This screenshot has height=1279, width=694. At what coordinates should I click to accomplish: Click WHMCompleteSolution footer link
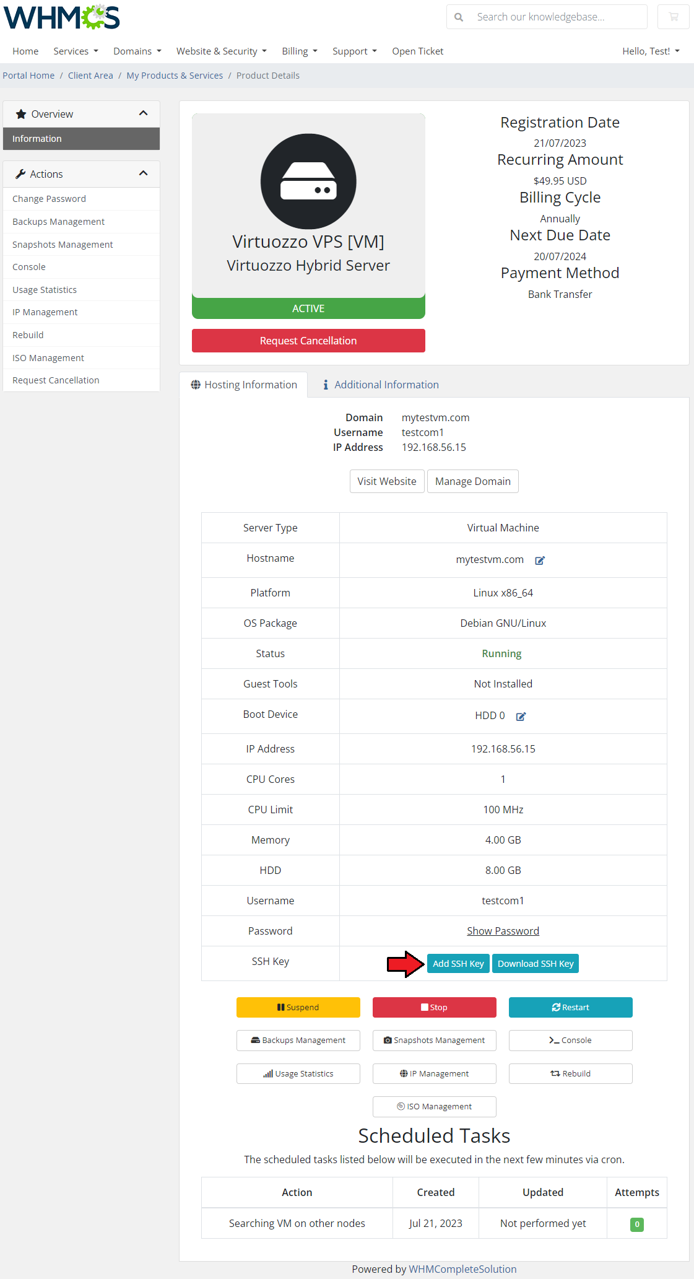tap(462, 1269)
